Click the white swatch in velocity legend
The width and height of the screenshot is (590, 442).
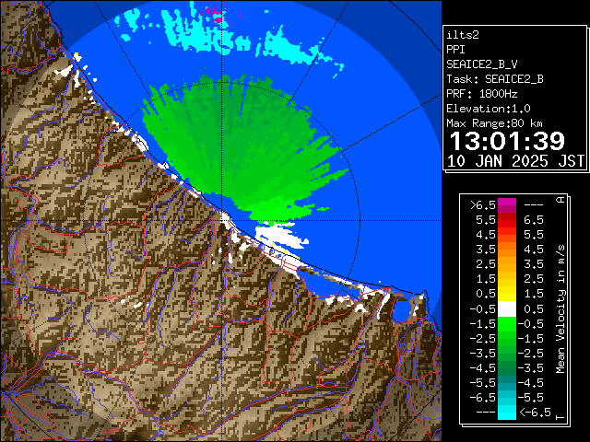(507, 309)
